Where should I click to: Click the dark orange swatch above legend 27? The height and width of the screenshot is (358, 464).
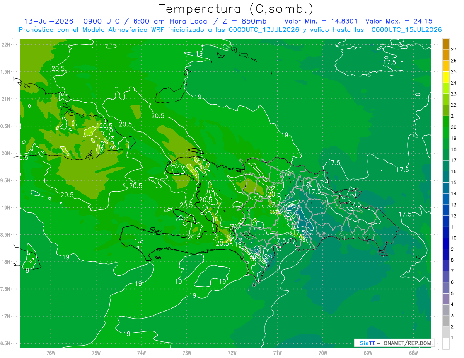[446, 44]
